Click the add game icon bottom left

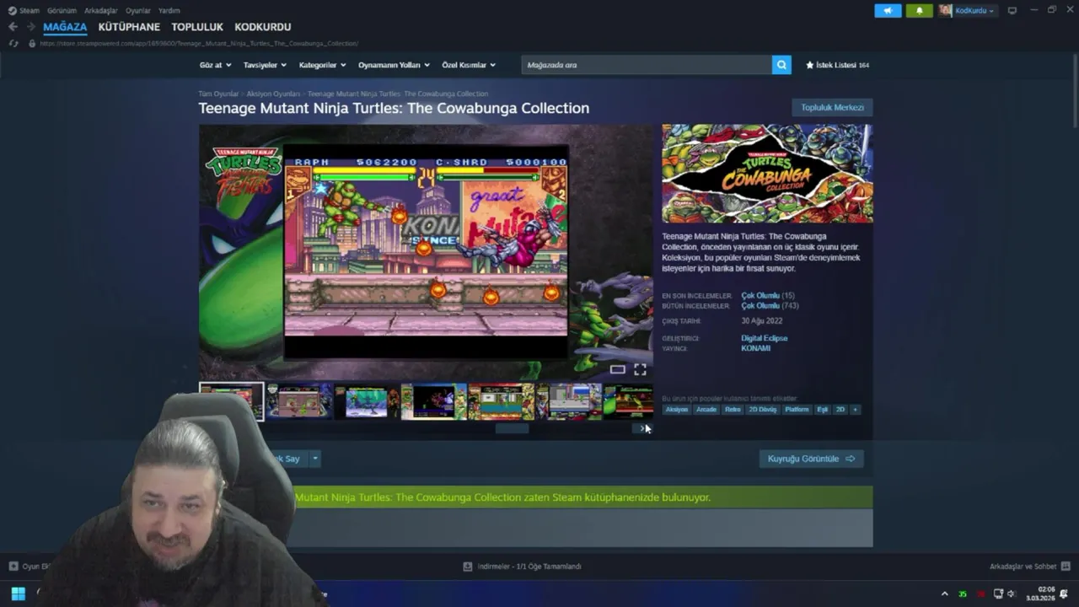[x=13, y=567]
